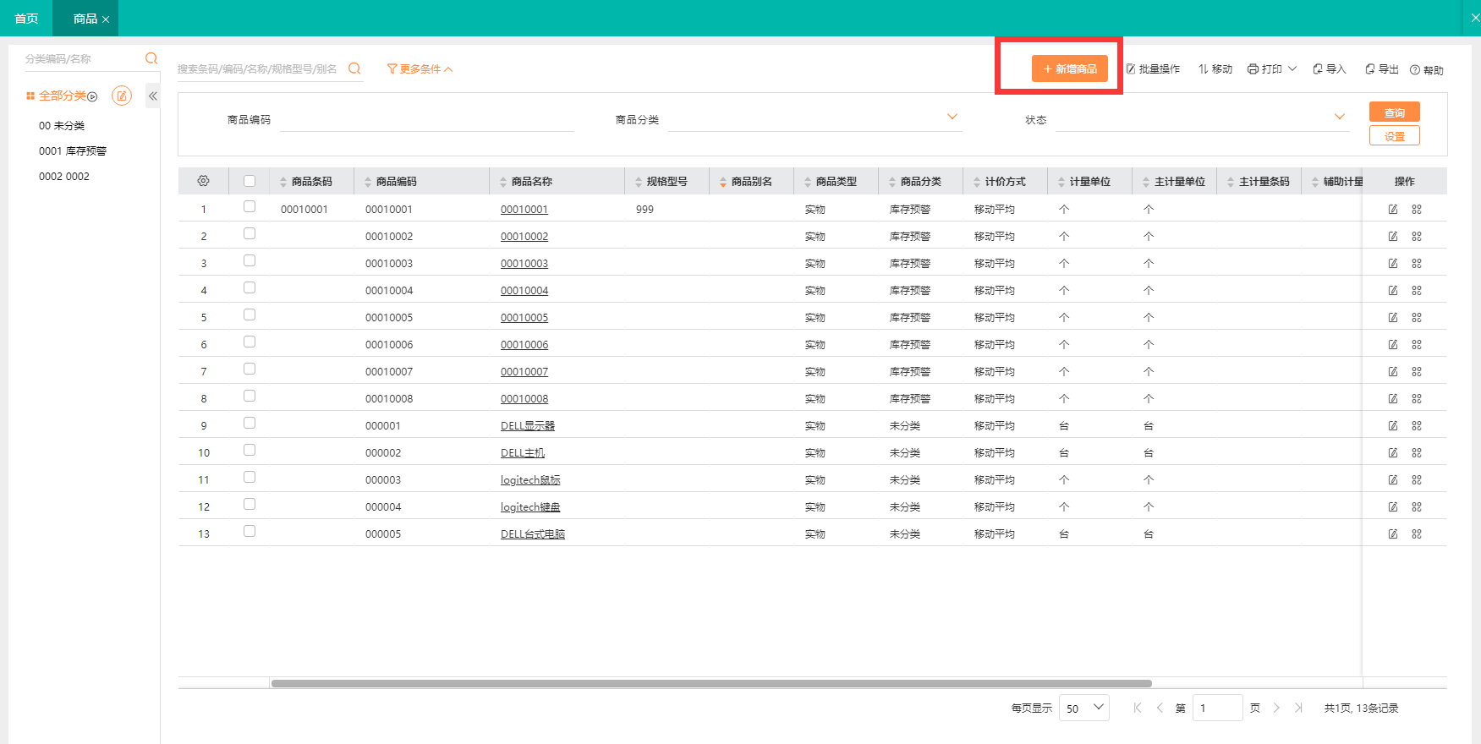Screen dimensions: 1481x744
Task: Check the DELL台式电脑 row checkbox
Action: point(250,531)
